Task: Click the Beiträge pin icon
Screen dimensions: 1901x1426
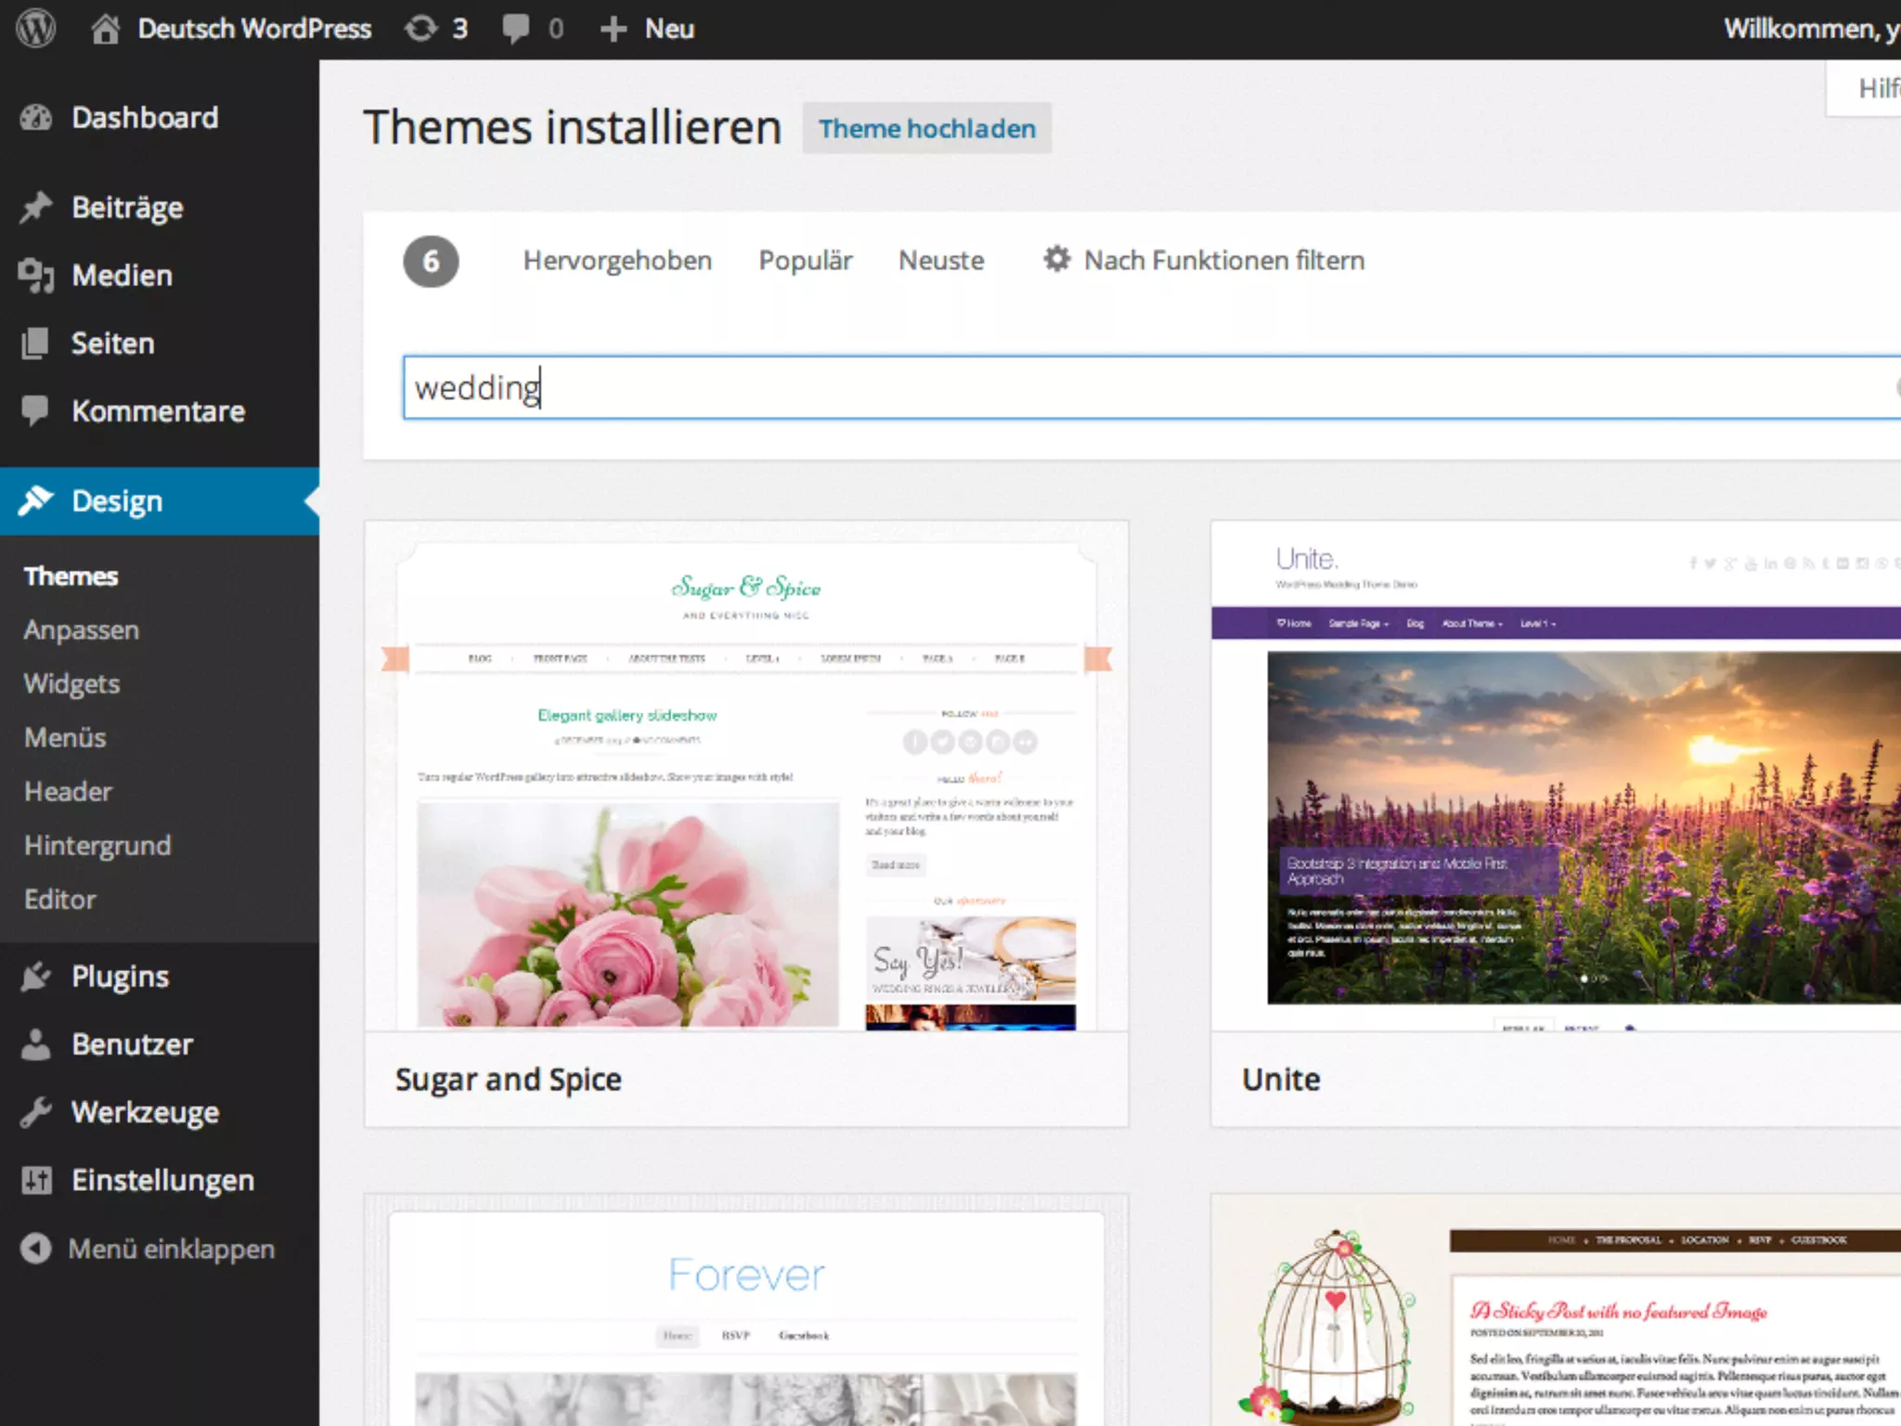Action: (x=36, y=207)
